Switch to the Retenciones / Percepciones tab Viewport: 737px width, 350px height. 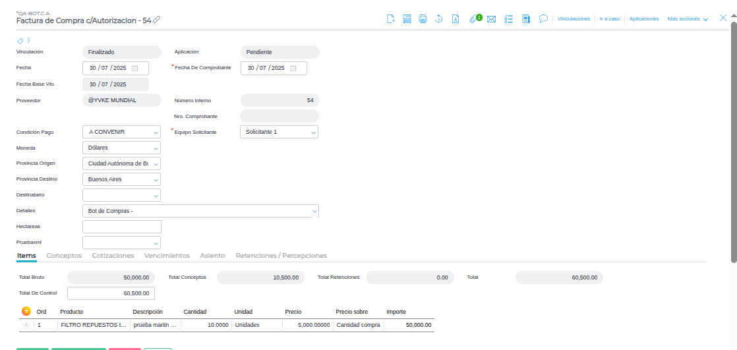coord(281,255)
